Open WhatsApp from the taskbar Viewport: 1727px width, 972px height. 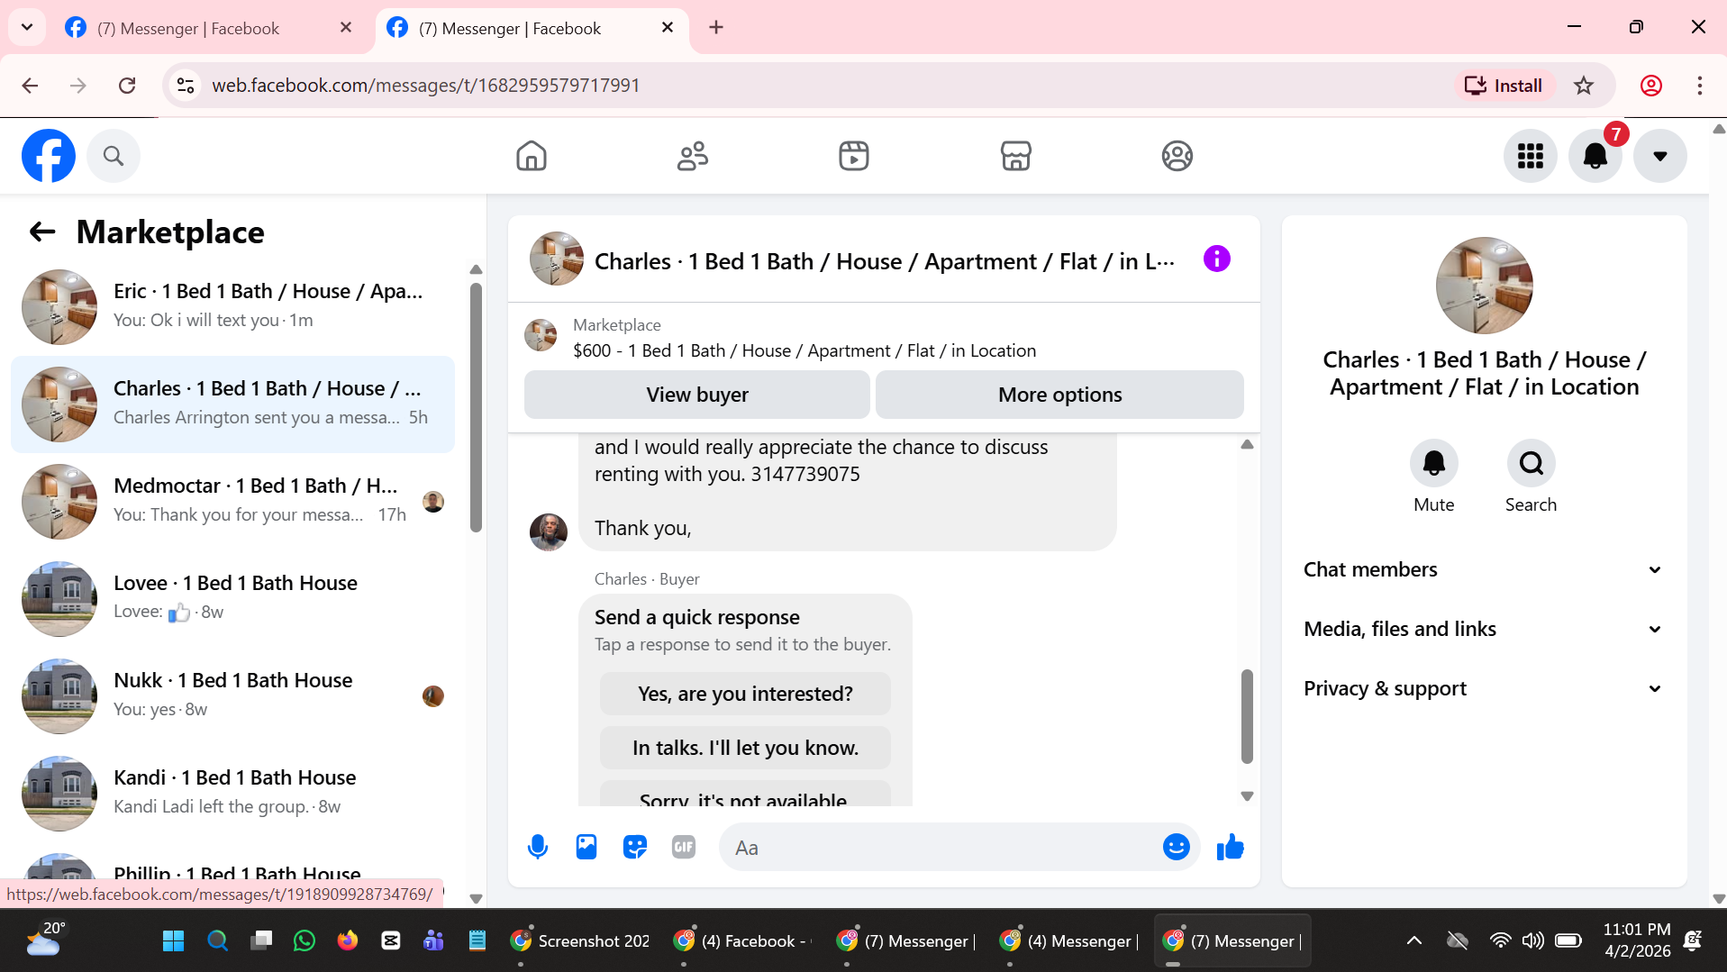click(x=304, y=941)
